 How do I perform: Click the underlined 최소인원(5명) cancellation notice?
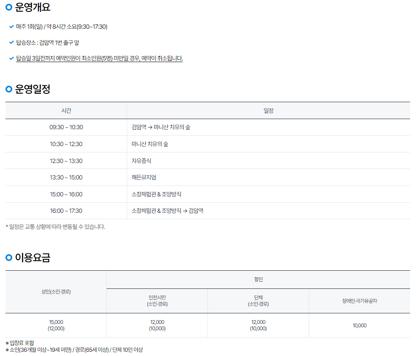pyautogui.click(x=99, y=58)
